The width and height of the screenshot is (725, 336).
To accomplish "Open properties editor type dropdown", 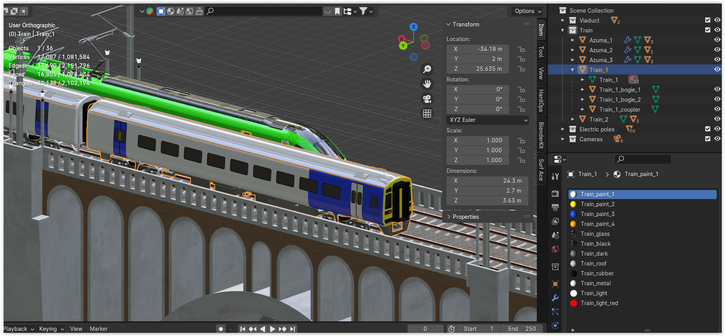I will (x=560, y=159).
